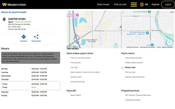Image resolution: width=175 pixels, height=109 pixels.
Task: Open Pick up cash in top navigation
Action: [x=120, y=4]
